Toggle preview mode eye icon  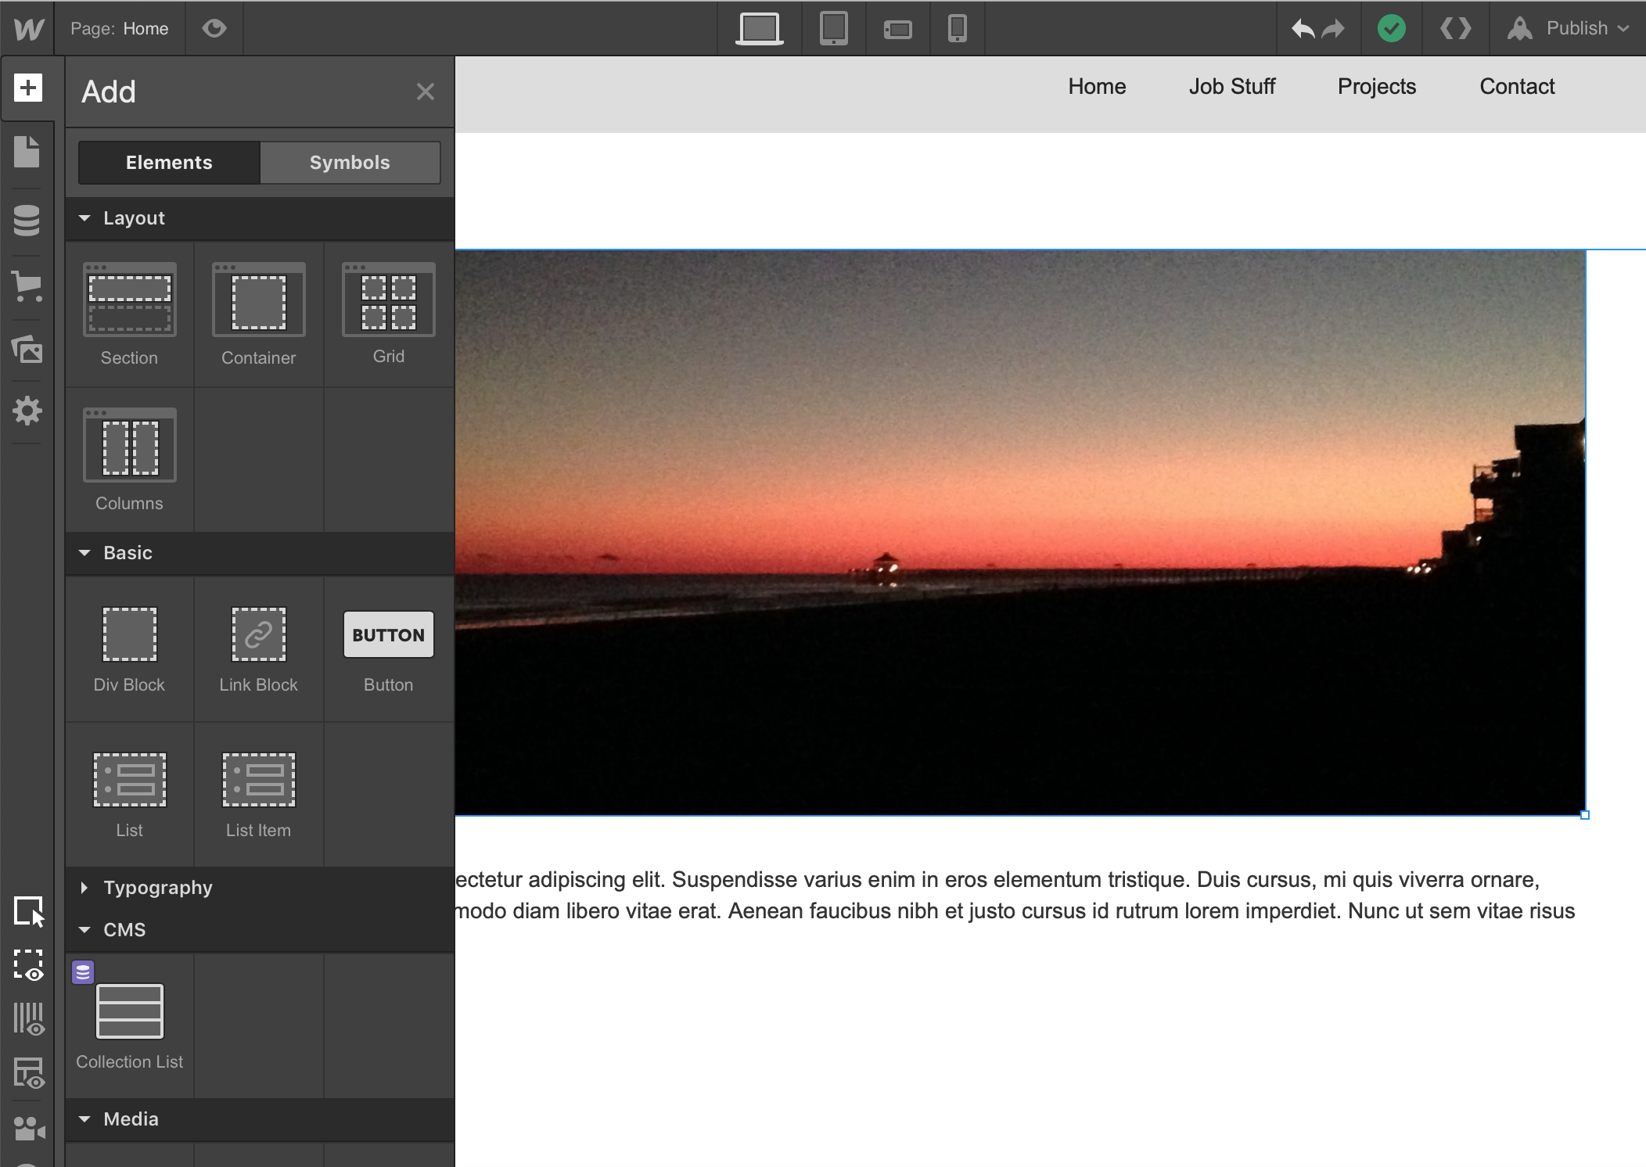pyautogui.click(x=214, y=28)
